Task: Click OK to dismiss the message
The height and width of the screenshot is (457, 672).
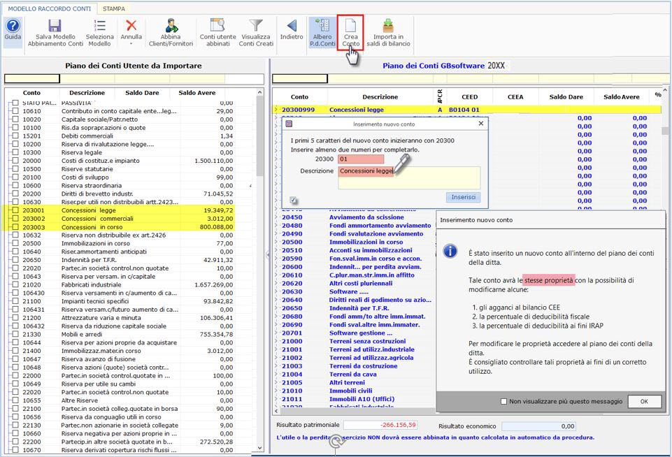Action: click(x=643, y=401)
